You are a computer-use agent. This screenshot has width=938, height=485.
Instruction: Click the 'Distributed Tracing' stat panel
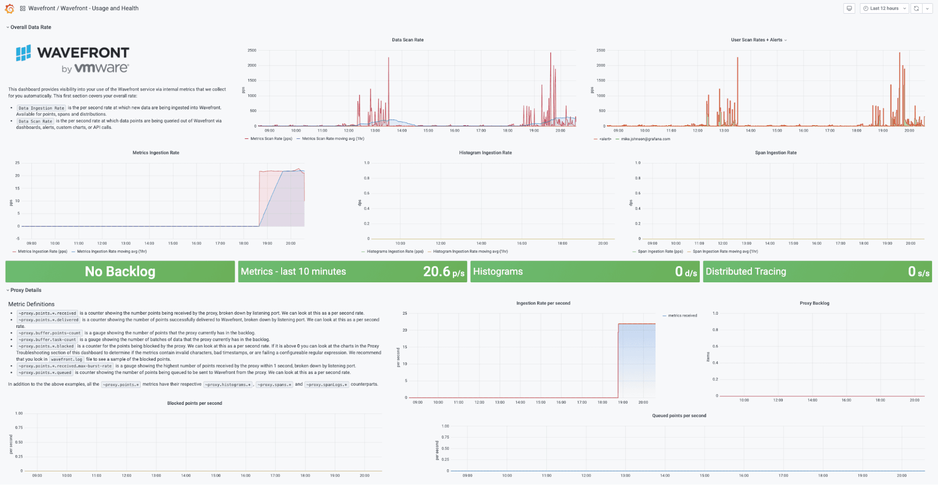817,272
